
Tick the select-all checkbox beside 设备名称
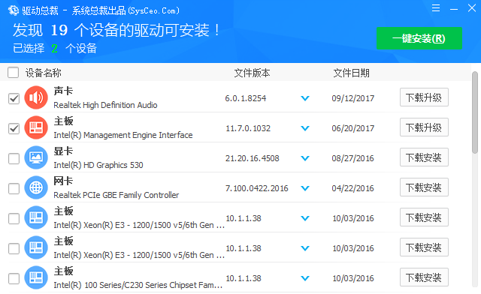tap(14, 73)
